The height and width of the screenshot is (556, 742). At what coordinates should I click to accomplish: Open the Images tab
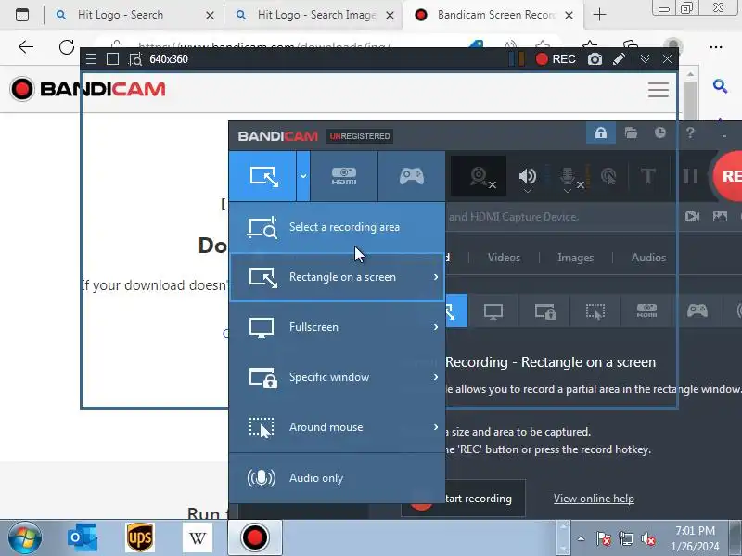pos(575,258)
